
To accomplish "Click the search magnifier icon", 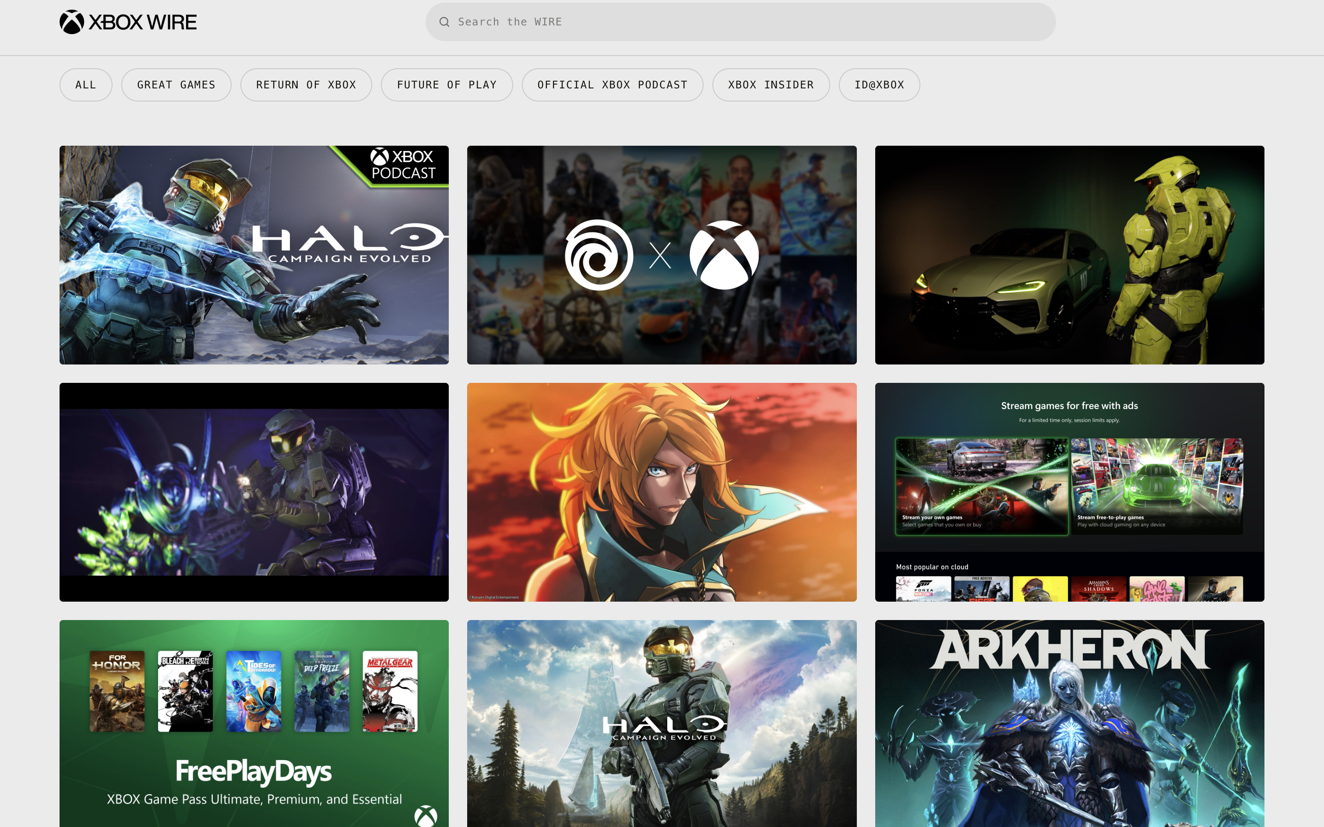I will click(x=444, y=22).
